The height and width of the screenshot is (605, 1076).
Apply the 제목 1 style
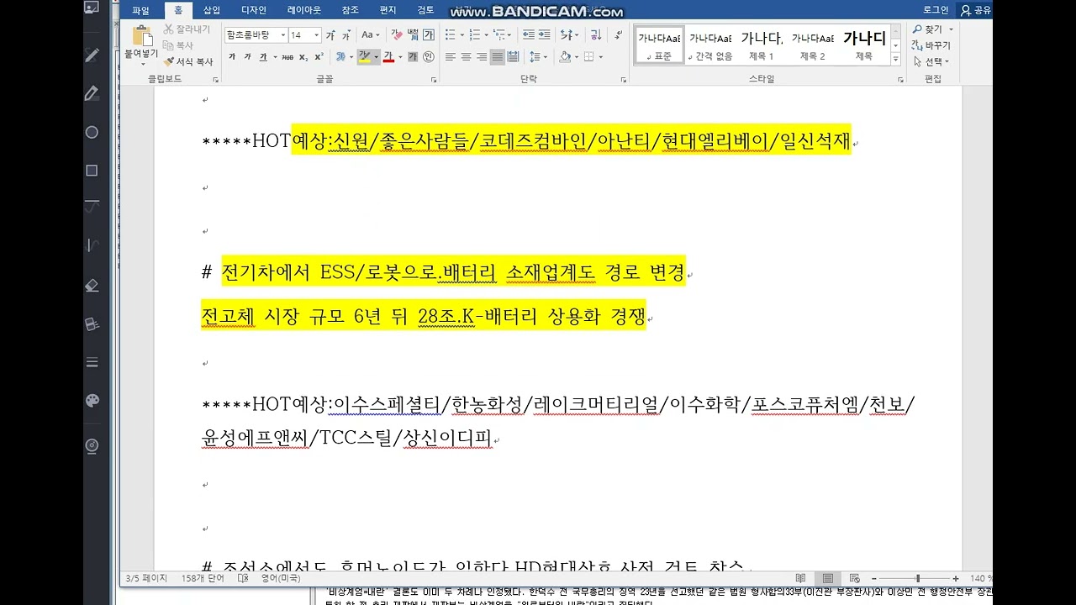click(x=762, y=45)
